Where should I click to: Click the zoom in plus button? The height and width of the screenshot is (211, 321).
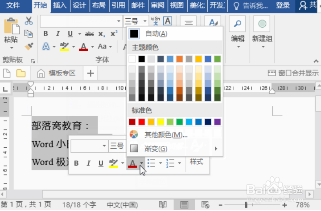point(284,205)
